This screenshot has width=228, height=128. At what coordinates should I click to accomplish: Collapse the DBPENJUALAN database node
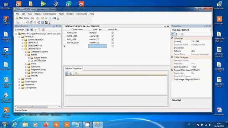(x=22, y=49)
